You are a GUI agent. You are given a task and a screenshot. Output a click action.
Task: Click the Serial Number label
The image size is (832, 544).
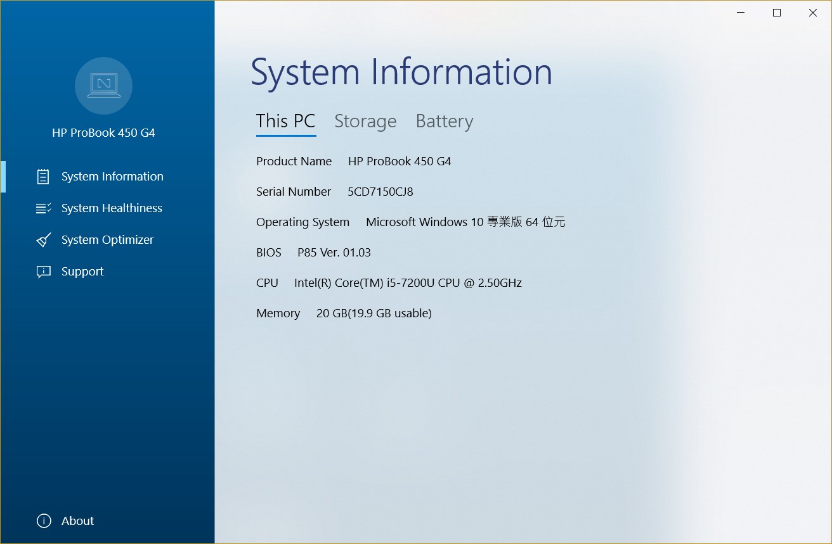(294, 192)
